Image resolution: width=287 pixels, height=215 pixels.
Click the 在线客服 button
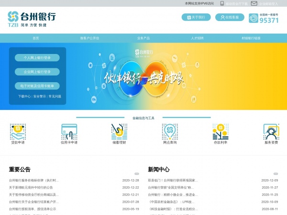click(230, 17)
